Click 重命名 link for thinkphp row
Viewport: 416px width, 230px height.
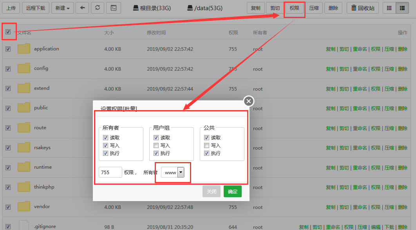pyautogui.click(x=360, y=187)
